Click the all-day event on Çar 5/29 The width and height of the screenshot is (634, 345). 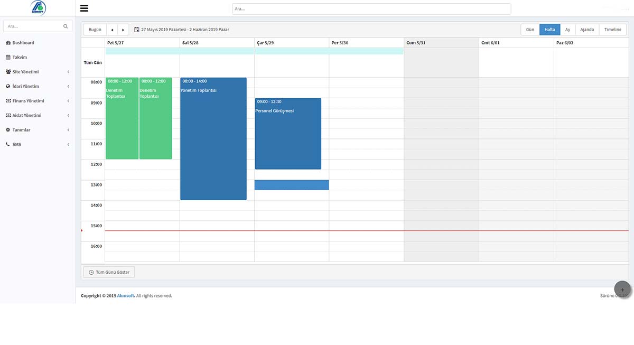tap(329, 51)
